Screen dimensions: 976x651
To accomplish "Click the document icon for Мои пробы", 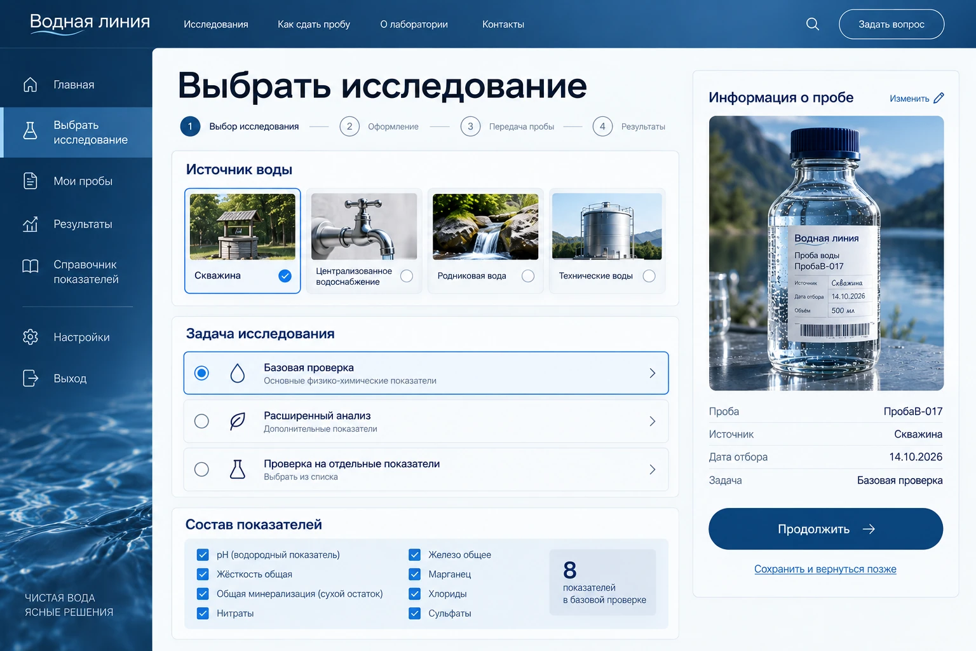I will point(30,181).
